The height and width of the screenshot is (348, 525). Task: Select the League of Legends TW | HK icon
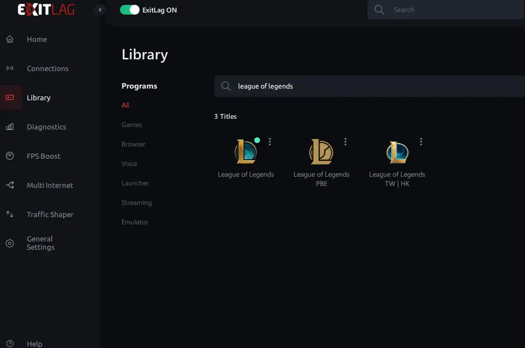point(397,152)
